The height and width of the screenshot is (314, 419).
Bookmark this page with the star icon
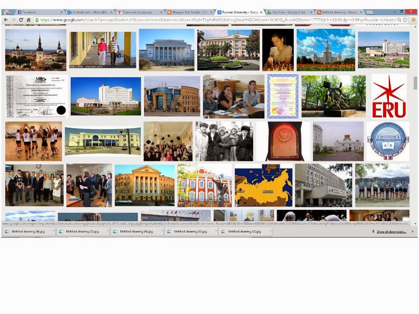point(405,20)
